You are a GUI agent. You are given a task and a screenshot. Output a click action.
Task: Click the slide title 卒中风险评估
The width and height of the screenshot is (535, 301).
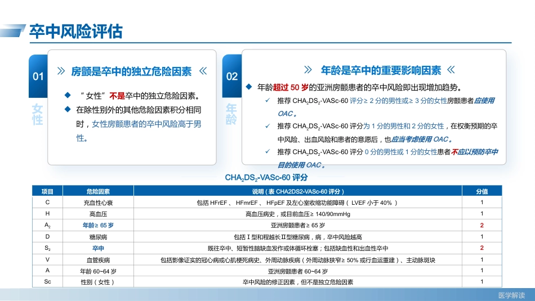click(x=76, y=32)
